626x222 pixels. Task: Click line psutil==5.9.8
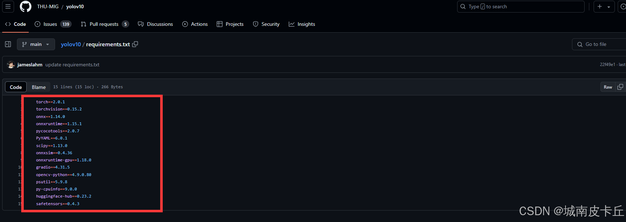pos(51,182)
